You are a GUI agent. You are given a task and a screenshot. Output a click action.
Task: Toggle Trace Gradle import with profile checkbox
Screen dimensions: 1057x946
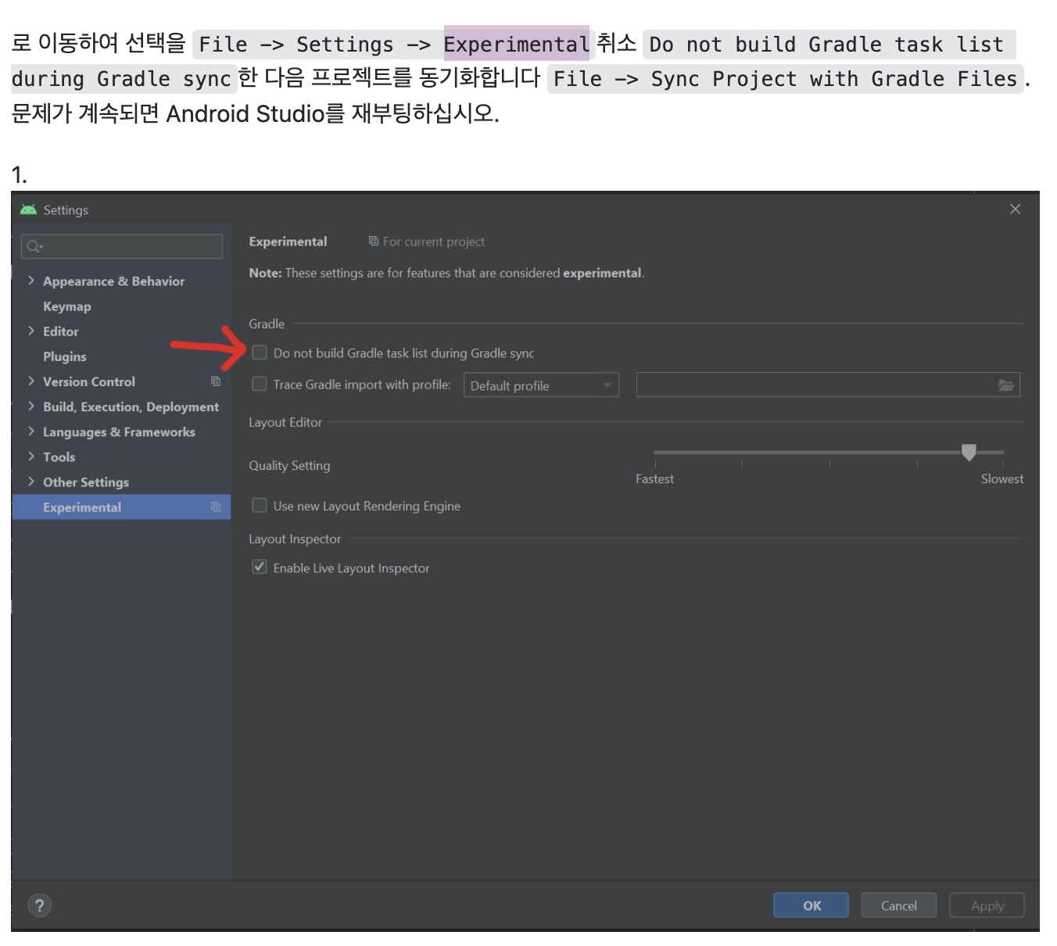click(x=260, y=384)
